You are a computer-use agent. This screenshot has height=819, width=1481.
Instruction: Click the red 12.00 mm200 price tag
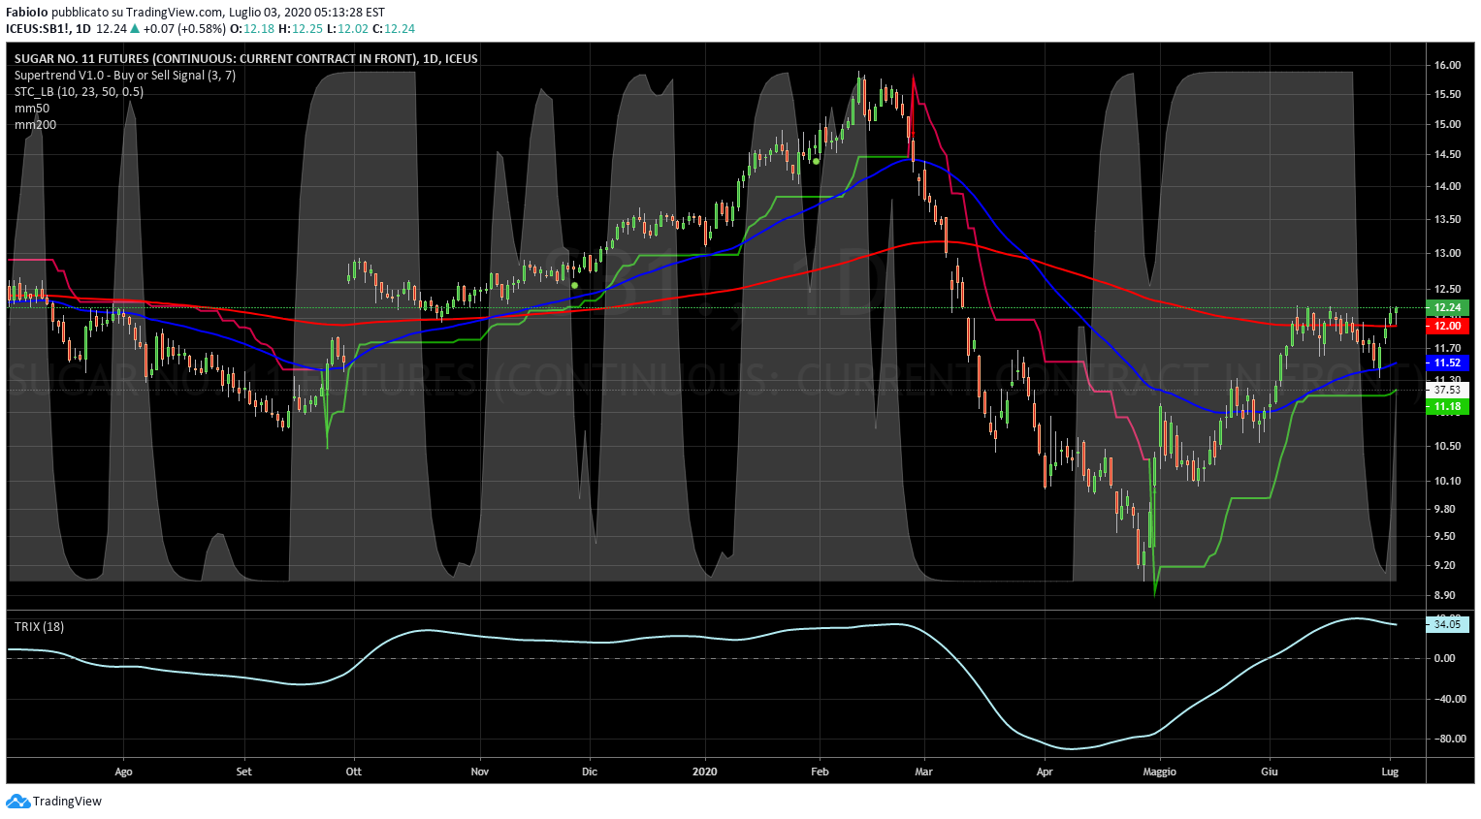(x=1447, y=327)
